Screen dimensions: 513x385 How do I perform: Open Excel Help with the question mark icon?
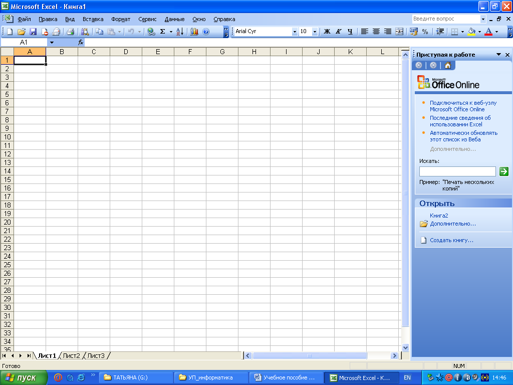click(206, 32)
